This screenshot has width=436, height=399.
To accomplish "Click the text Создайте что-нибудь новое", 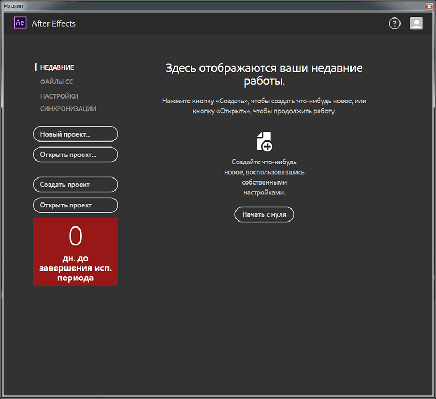I will [264, 177].
